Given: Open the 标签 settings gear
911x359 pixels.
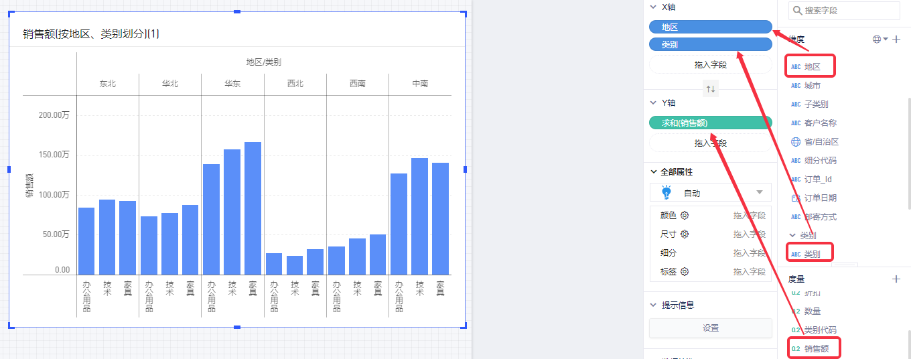Looking at the screenshot, I should pyautogui.click(x=685, y=272).
